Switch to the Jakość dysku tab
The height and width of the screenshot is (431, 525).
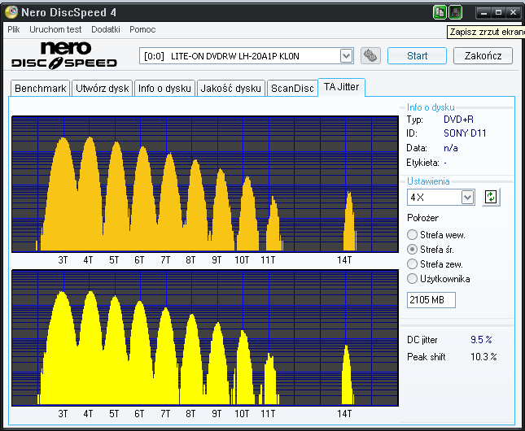coord(230,89)
